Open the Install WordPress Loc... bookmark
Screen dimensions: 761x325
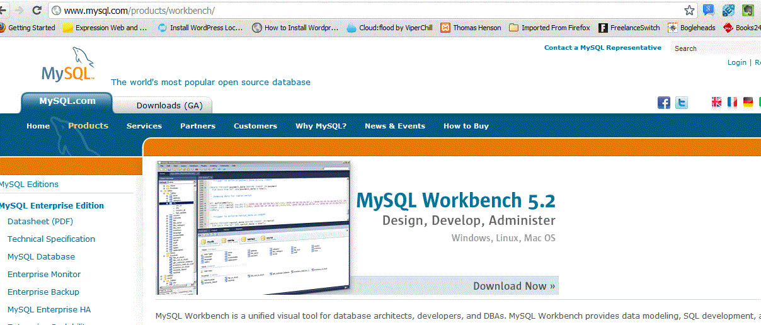click(200, 28)
